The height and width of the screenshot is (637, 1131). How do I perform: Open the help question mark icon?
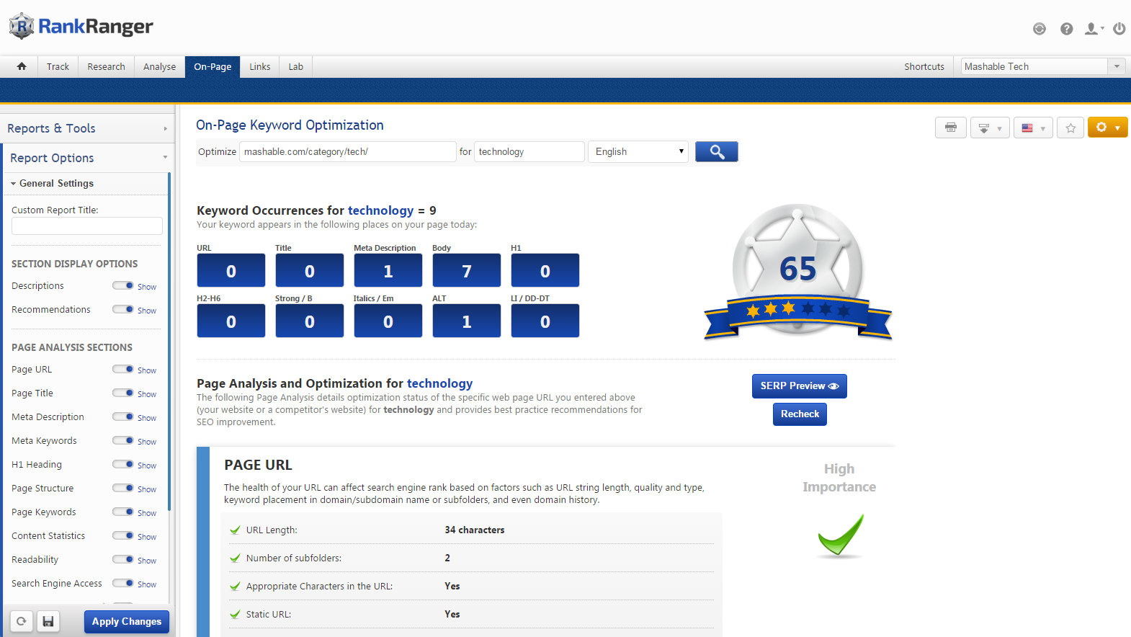click(1066, 29)
